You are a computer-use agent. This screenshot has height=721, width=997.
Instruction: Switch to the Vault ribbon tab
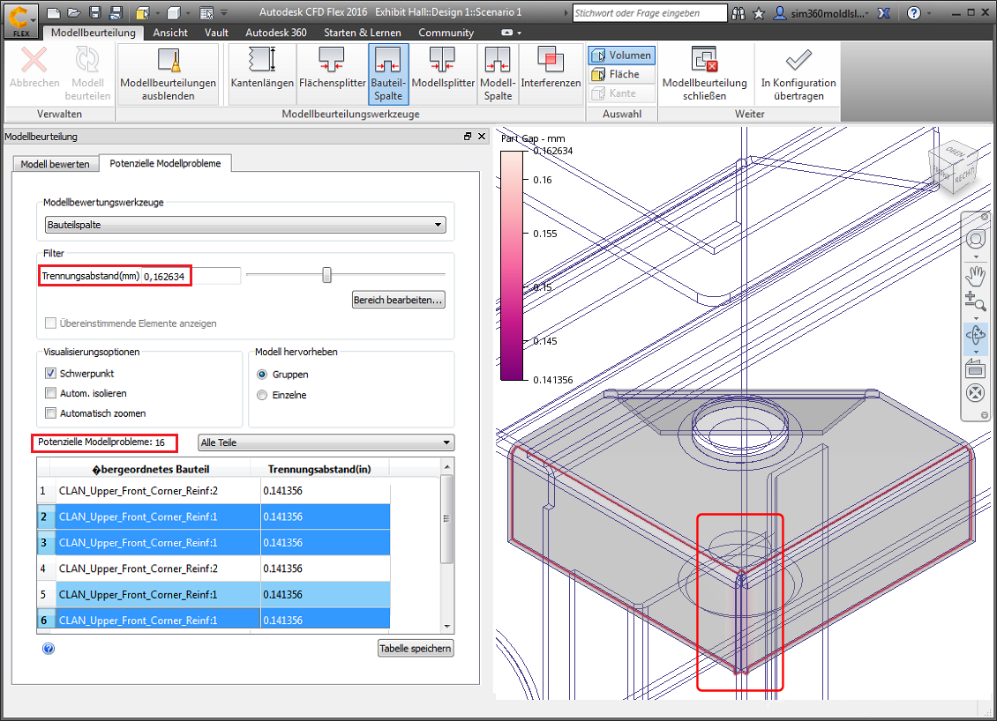(x=216, y=33)
